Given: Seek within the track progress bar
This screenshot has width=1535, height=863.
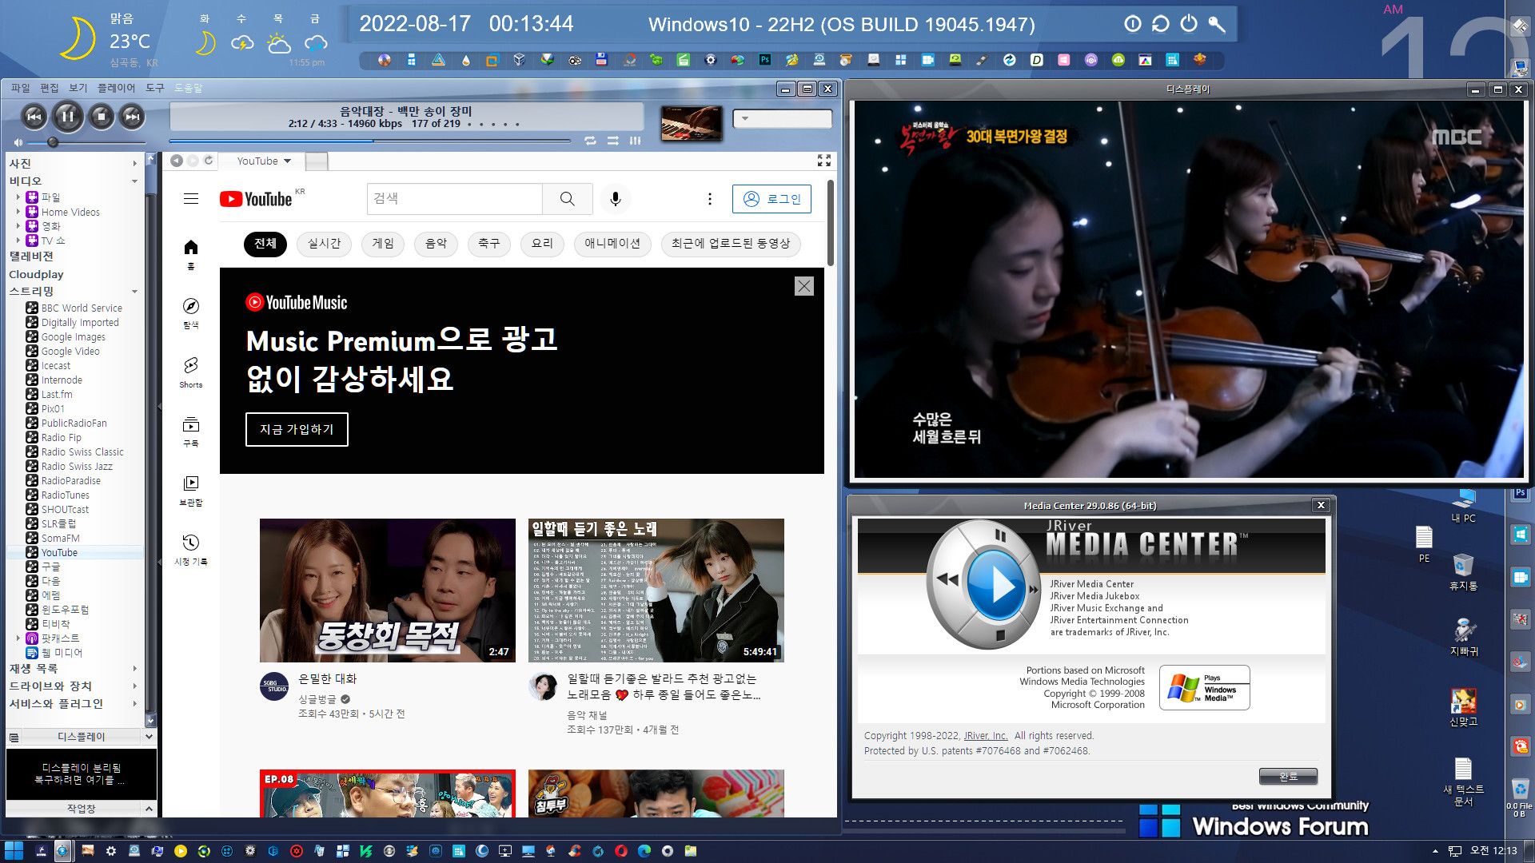Looking at the screenshot, I should pos(370,141).
